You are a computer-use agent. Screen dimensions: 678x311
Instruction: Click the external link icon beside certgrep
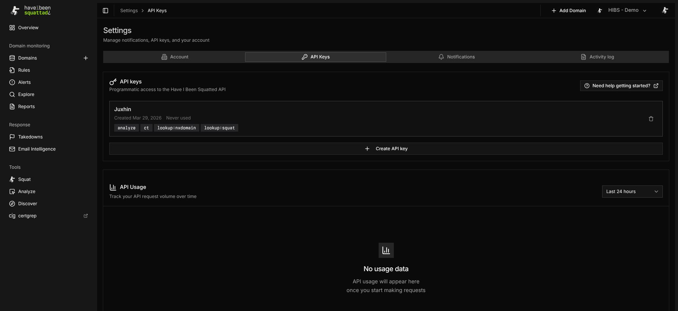(x=86, y=216)
